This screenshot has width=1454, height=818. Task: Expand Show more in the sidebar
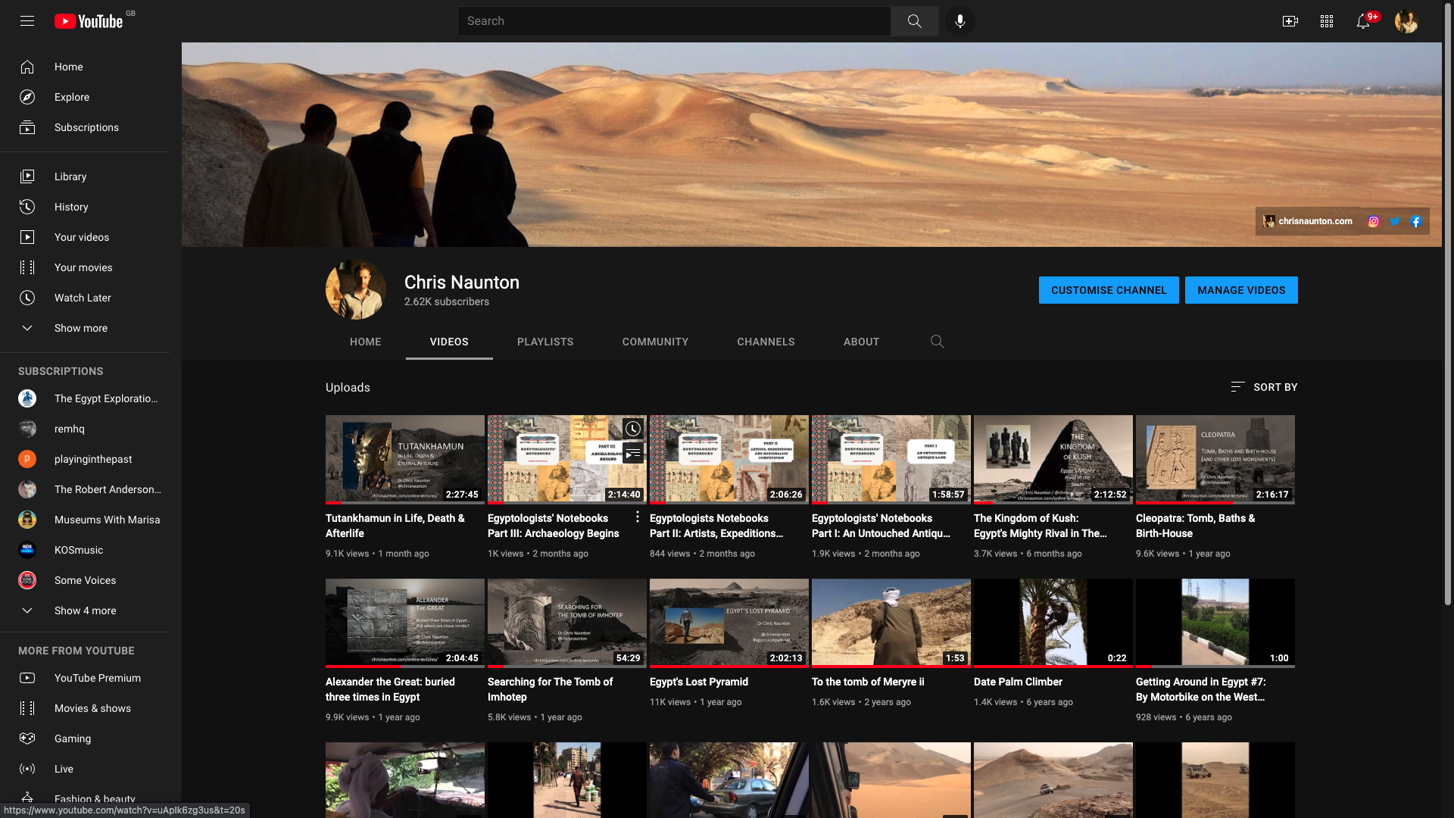coord(80,328)
